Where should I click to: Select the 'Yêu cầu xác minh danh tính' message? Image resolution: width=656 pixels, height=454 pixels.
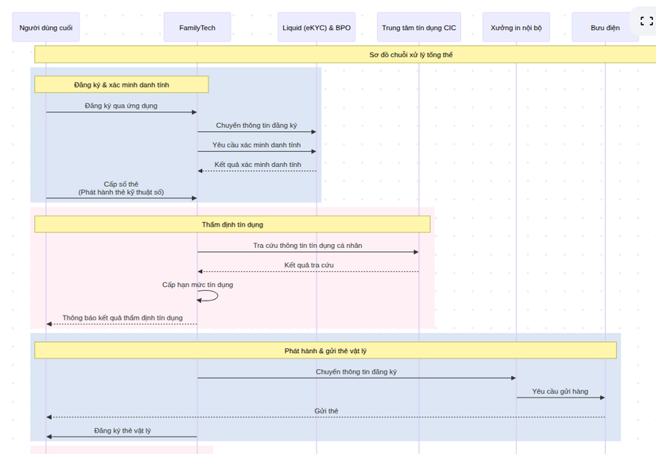257,146
